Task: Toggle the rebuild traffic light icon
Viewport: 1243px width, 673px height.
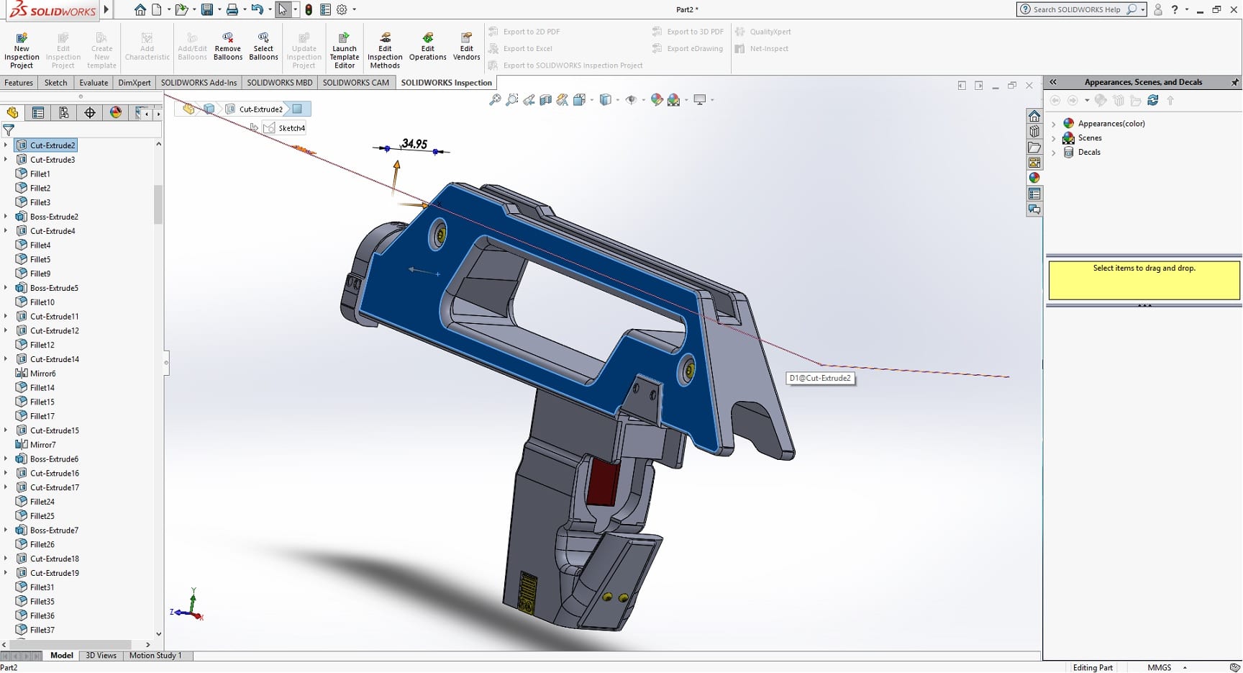Action: [x=309, y=9]
